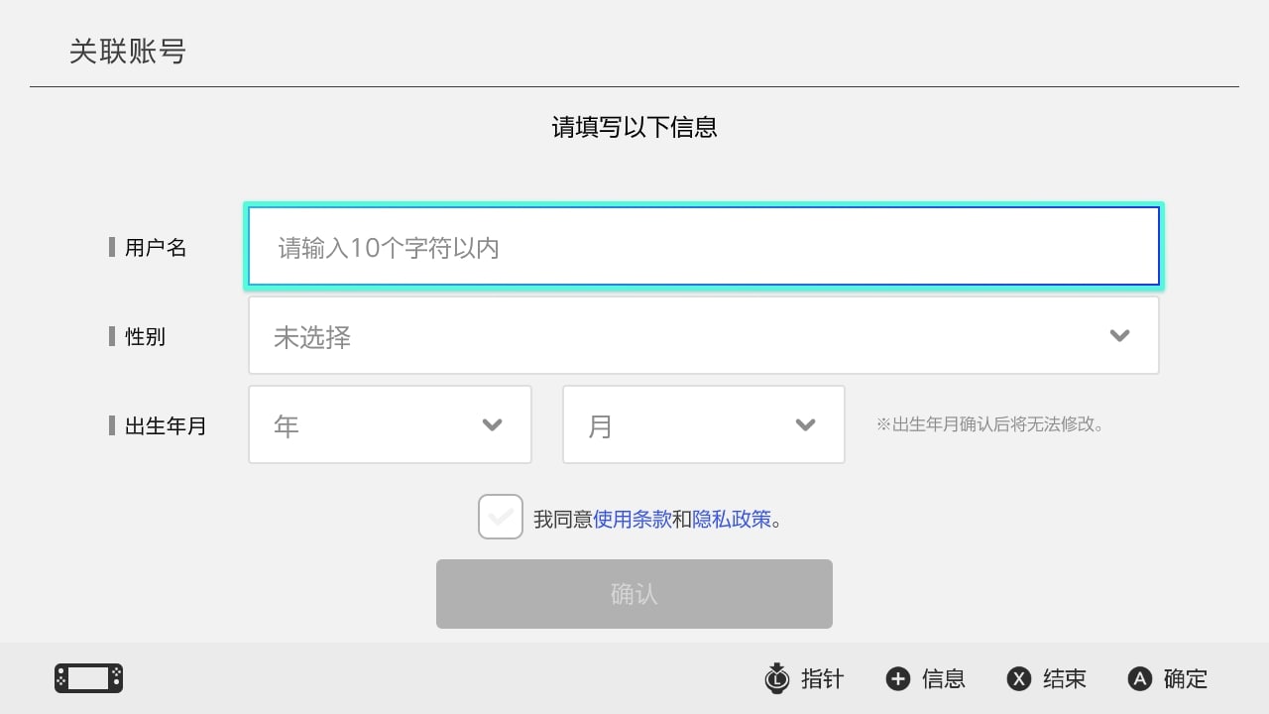1269x714 pixels.
Task: Expand the 年 birth year dropdown
Action: [390, 425]
